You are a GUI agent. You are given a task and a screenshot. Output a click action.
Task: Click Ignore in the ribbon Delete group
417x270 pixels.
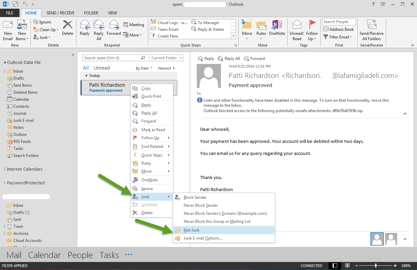click(x=42, y=22)
